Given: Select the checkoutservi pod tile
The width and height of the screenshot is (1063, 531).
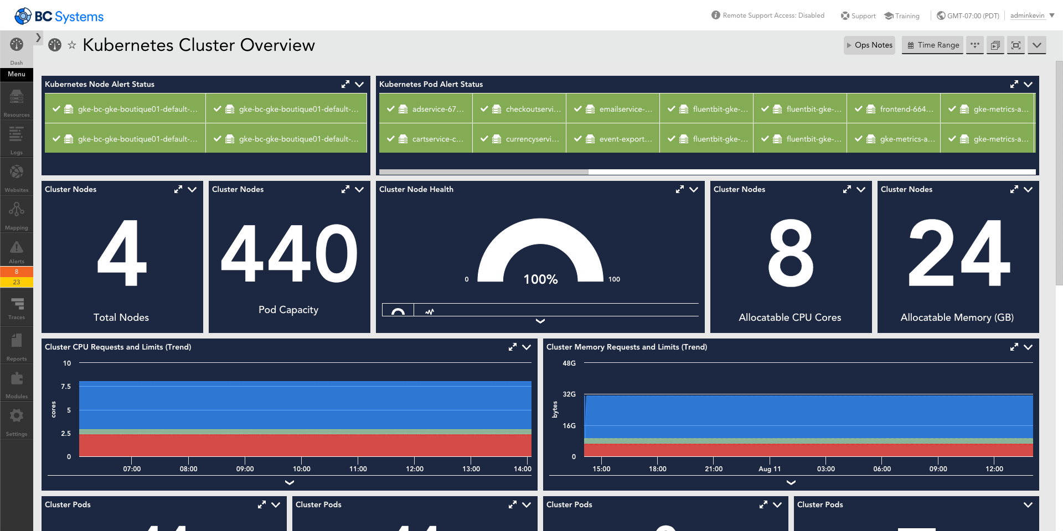Looking at the screenshot, I should tap(519, 109).
